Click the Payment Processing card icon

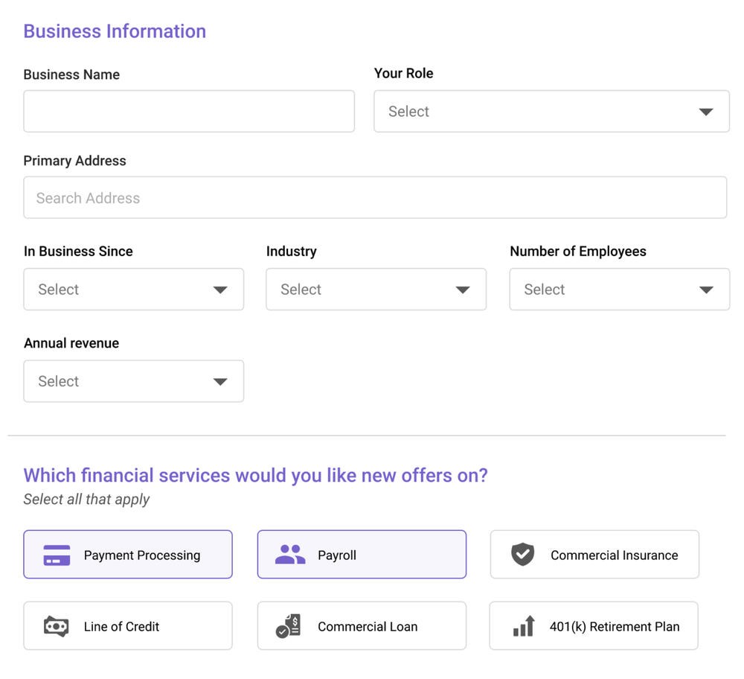click(x=57, y=555)
